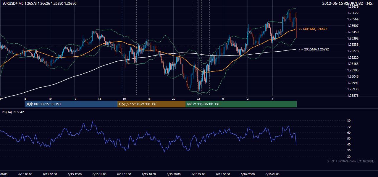Image resolution: width=378 pixels, height=177 pixels.
Task: Click price level 1.26679 on the axis
Action: click(353, 6)
